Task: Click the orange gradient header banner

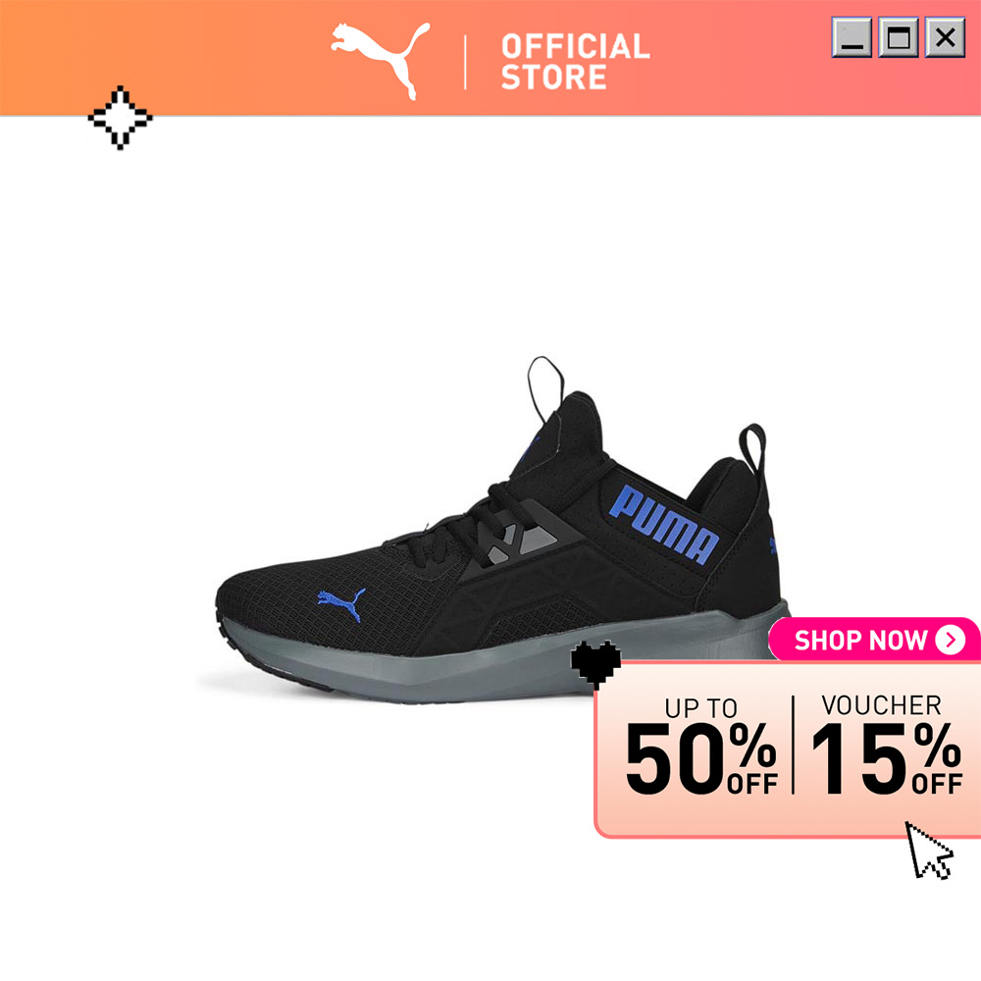Action: (490, 58)
